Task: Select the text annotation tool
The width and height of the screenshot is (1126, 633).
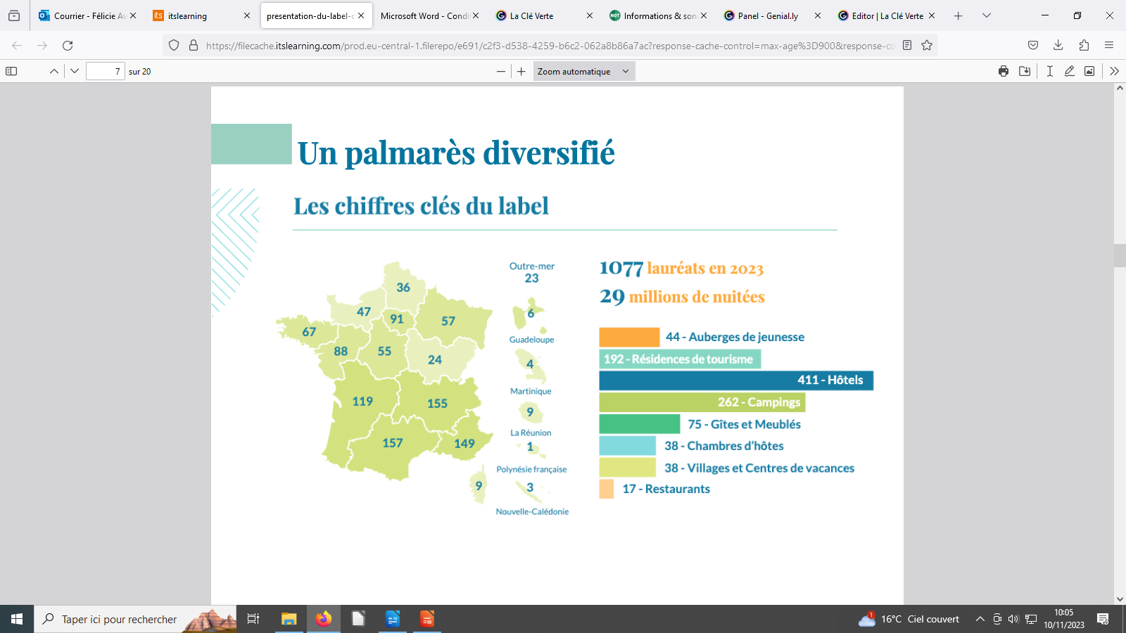Action: [x=1049, y=71]
